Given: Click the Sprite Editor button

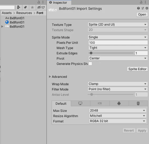Looking at the screenshot, I should point(137,69).
